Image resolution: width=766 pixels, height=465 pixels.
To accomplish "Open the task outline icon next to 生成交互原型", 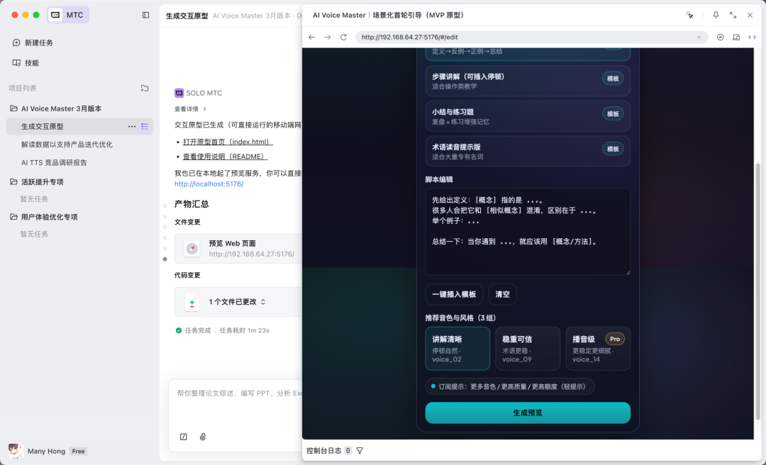I will point(145,125).
